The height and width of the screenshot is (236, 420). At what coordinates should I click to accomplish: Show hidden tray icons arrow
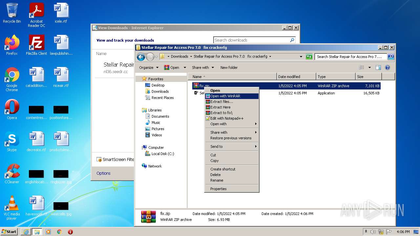pyautogui.click(x=366, y=232)
